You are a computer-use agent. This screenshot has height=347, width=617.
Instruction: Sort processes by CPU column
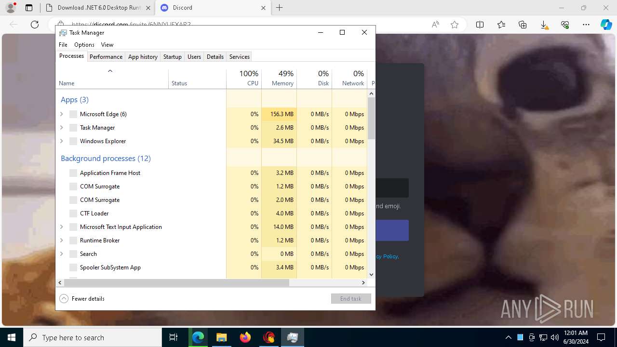pos(244,79)
